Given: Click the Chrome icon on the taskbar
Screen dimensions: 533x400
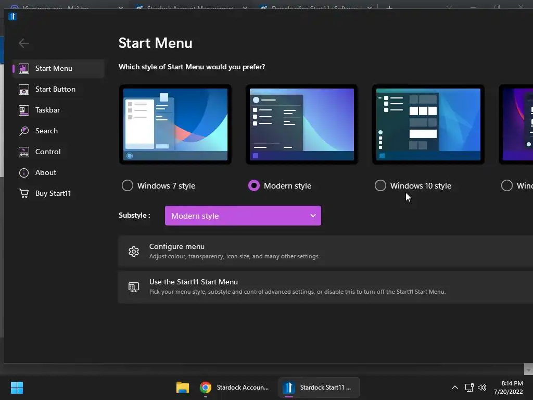Looking at the screenshot, I should click(205, 387).
